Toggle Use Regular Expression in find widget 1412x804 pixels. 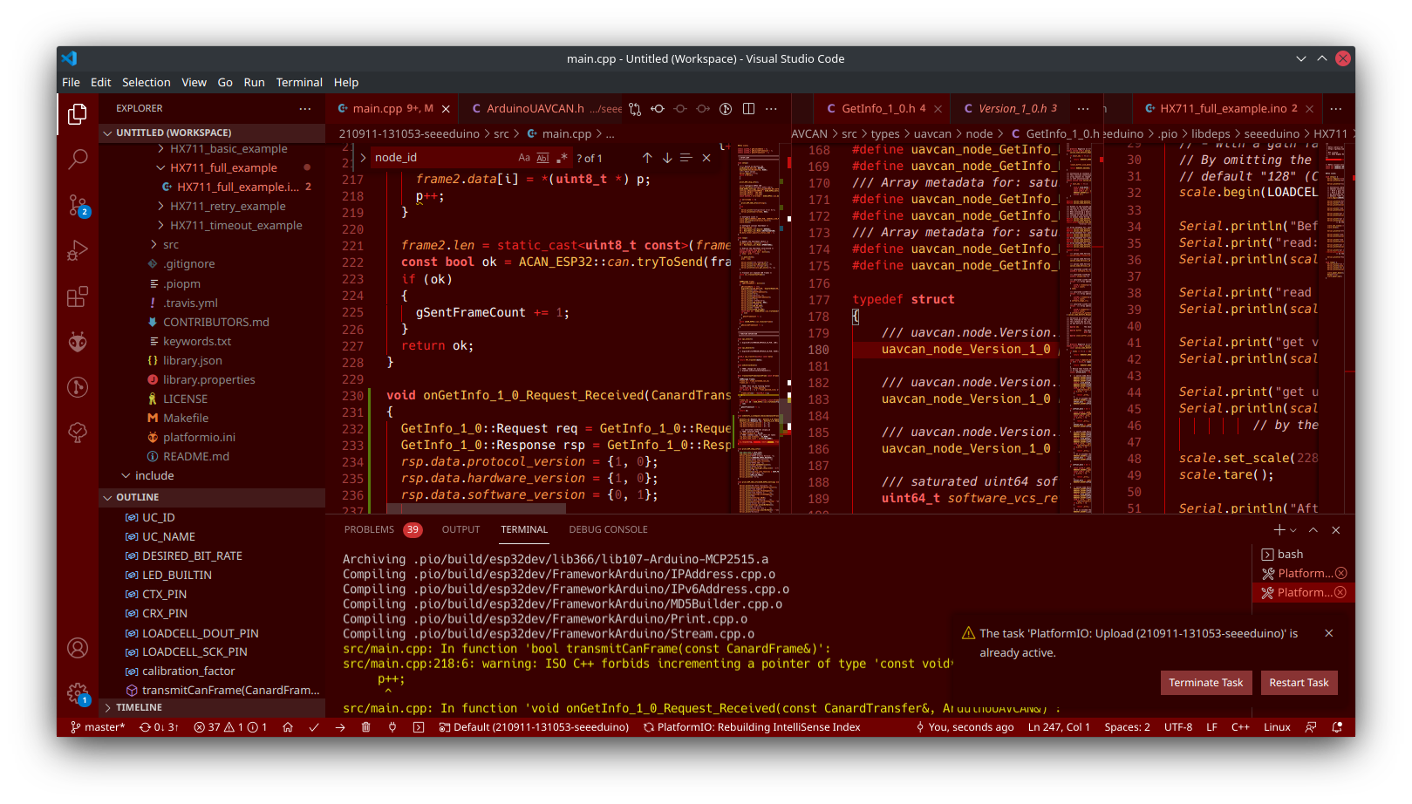click(x=562, y=158)
